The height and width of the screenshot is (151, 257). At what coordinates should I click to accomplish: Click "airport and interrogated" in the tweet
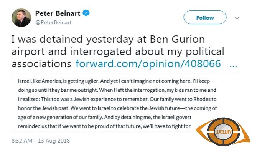coord(72,51)
